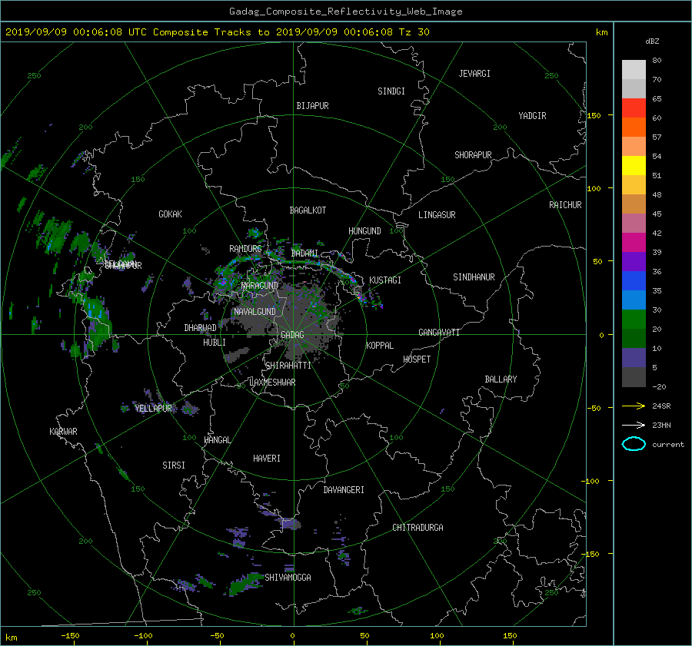
Task: Click the HOSPET city label
Action: pyautogui.click(x=417, y=359)
